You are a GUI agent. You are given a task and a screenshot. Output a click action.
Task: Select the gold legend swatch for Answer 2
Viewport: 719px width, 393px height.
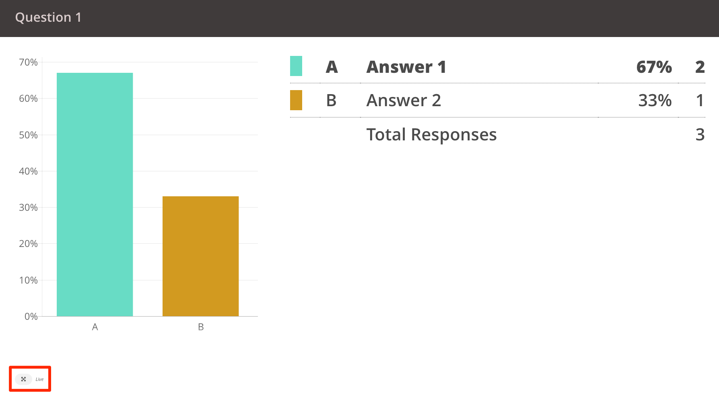[297, 100]
